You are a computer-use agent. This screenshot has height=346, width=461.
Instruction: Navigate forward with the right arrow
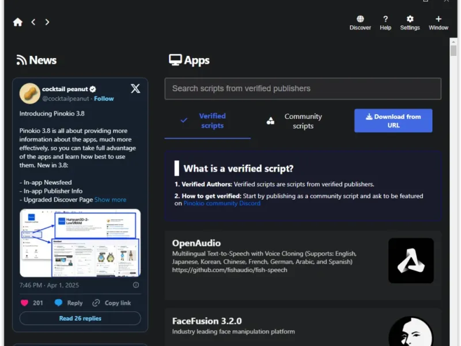click(x=47, y=22)
